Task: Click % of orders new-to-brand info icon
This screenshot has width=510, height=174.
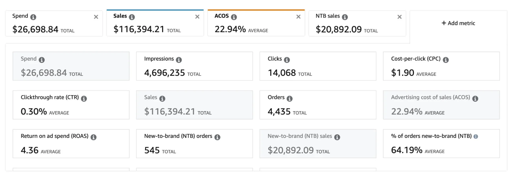Action: (476, 136)
